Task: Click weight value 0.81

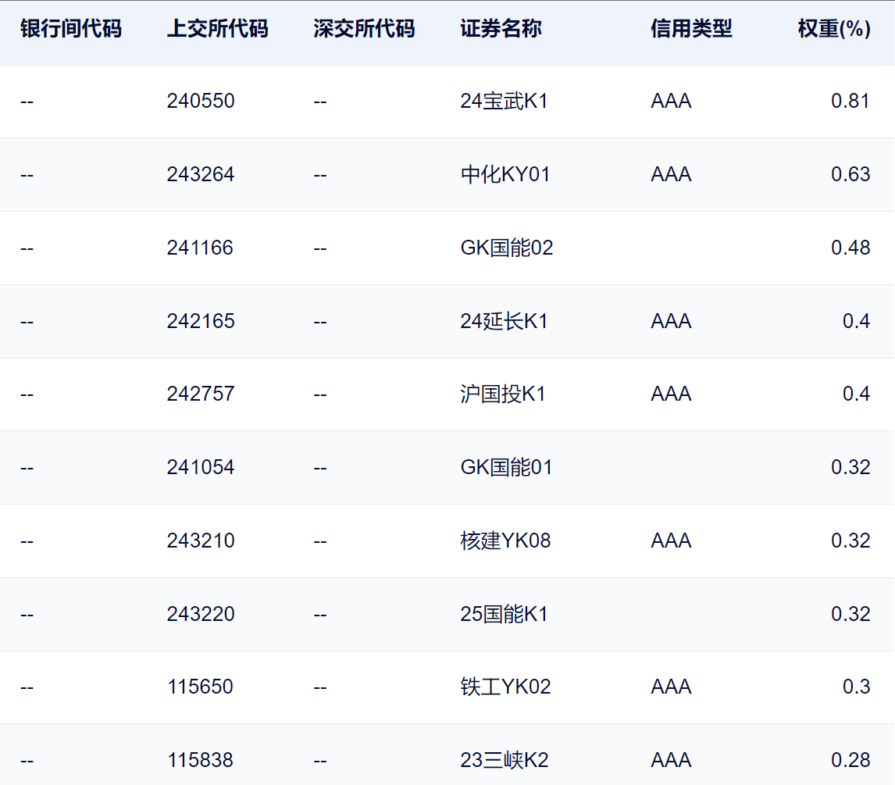Action: point(850,101)
